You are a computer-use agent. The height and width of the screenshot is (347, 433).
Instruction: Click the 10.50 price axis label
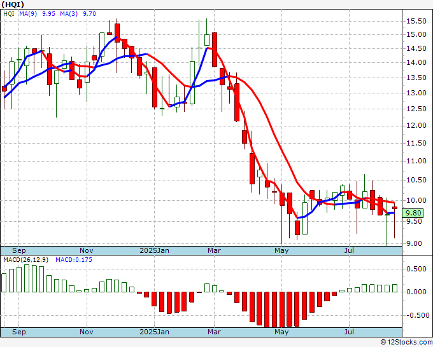pos(416,180)
